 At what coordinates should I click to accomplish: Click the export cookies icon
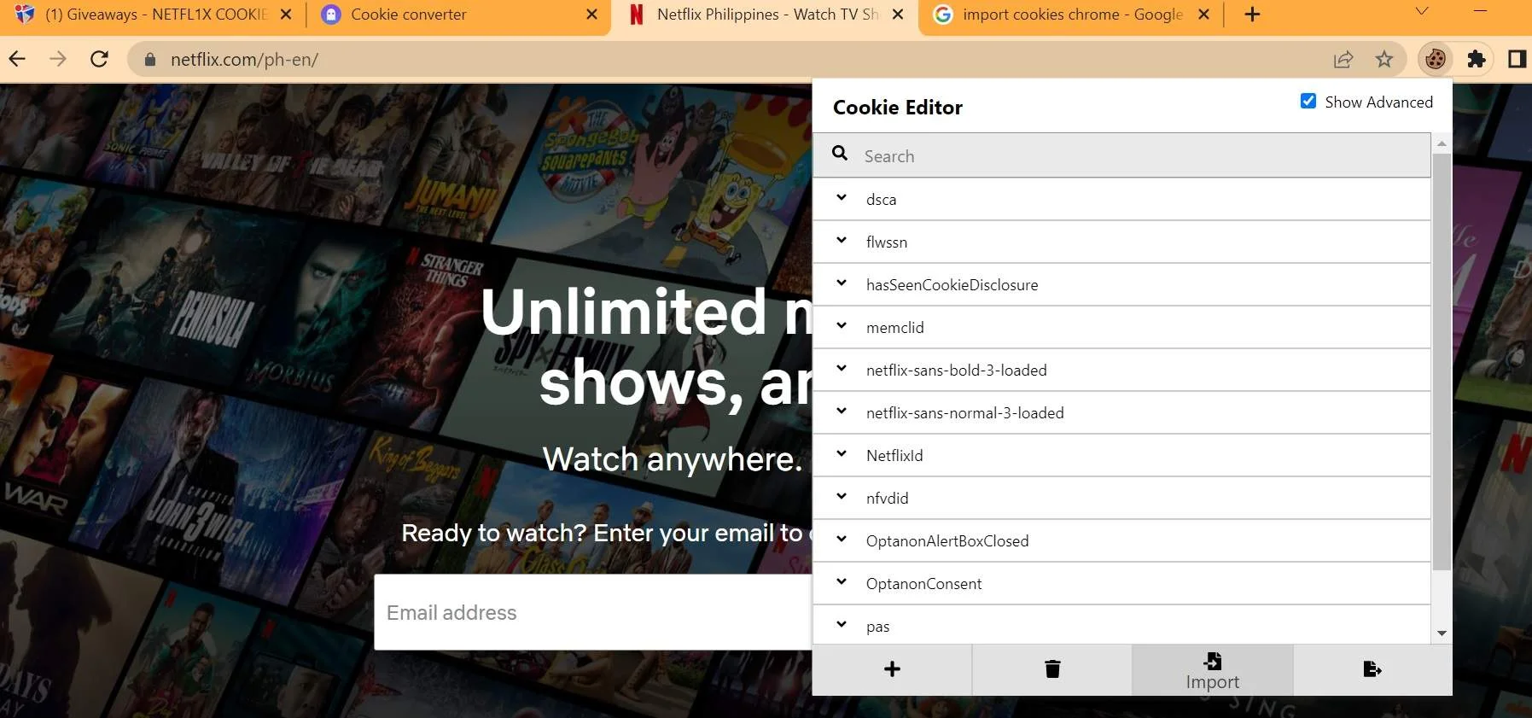coord(1372,669)
